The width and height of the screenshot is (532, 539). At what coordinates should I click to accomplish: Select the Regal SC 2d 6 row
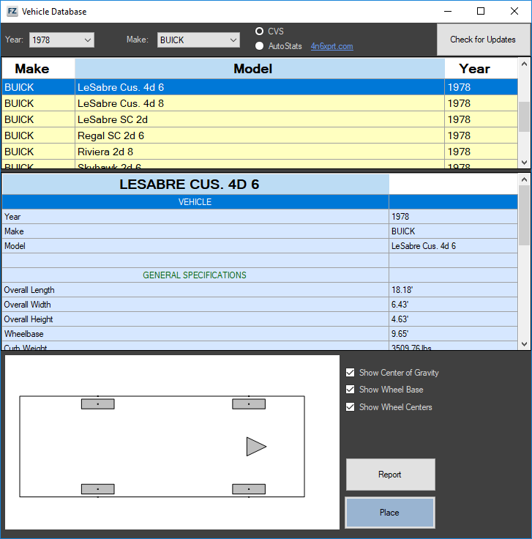point(260,135)
